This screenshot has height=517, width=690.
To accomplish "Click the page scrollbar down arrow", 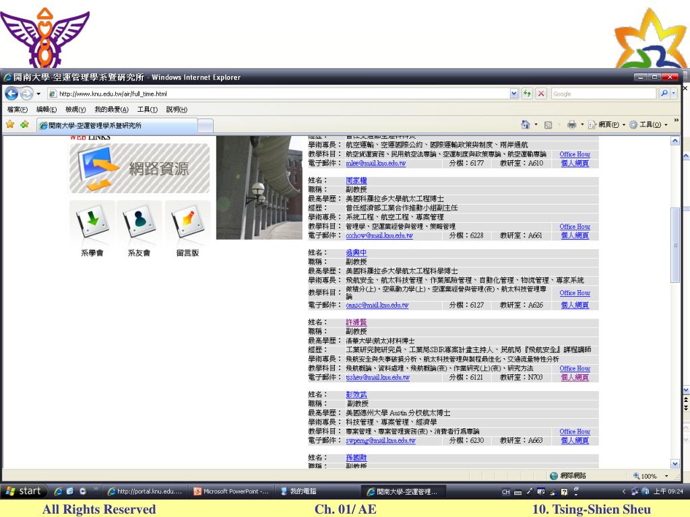I will point(675,464).
